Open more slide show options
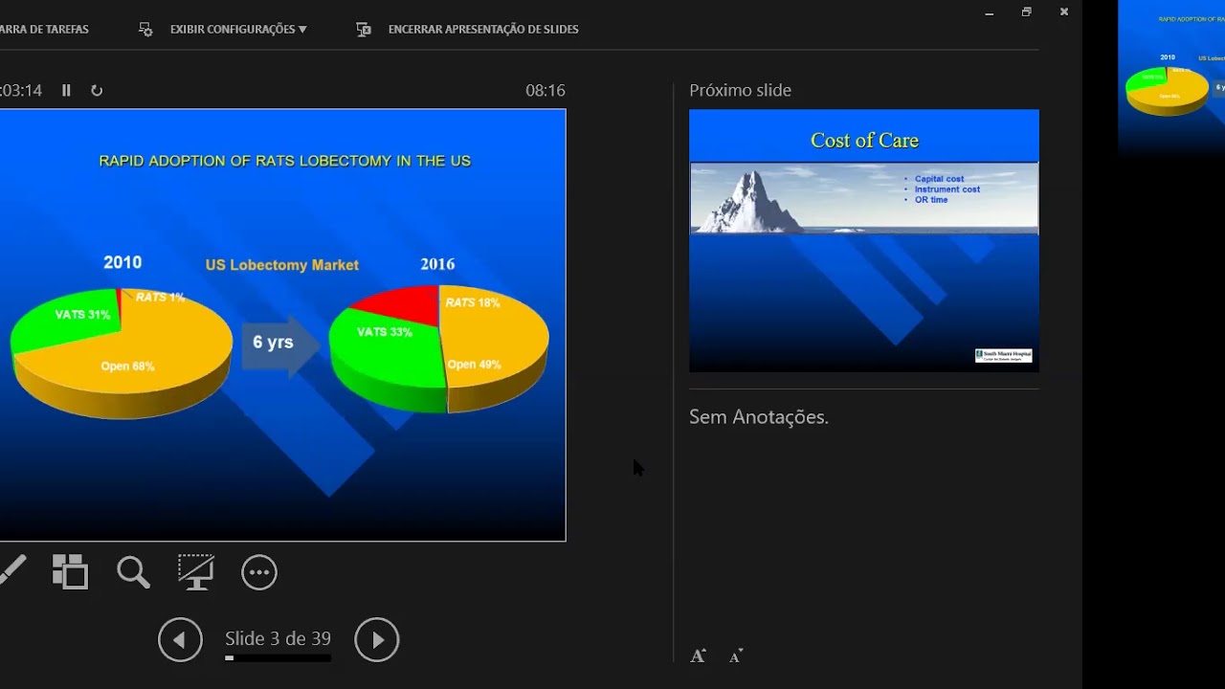Screen dimensions: 1225x689 [x=259, y=572]
